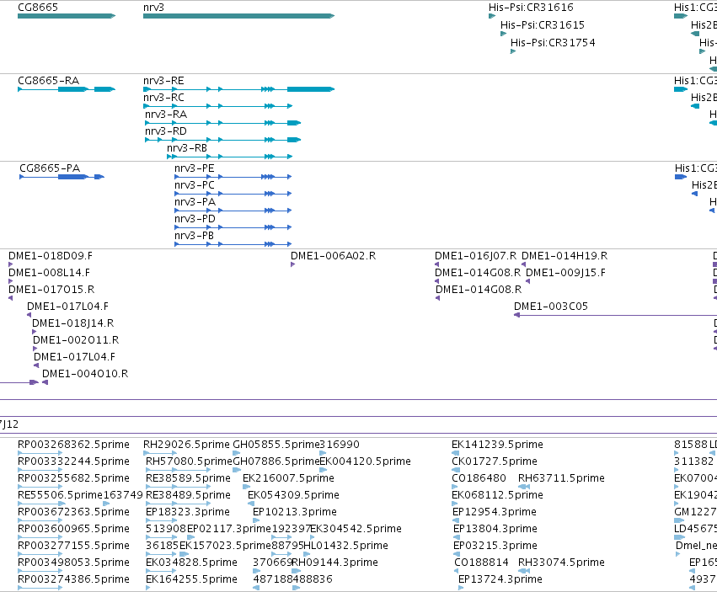Select the DME1-009J15.F feature label

pyautogui.click(x=565, y=273)
